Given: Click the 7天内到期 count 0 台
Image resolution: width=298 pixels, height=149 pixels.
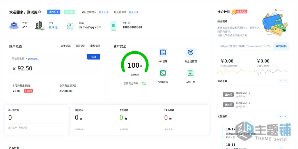Looking at the screenshot, I should pos(168,118).
